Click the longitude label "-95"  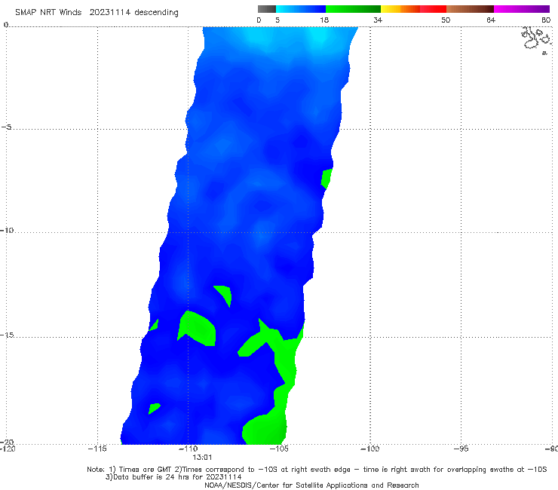click(461, 449)
